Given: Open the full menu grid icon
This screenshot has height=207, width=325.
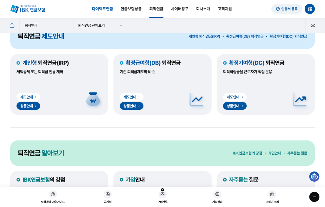Looking at the screenshot, I should point(309,9).
